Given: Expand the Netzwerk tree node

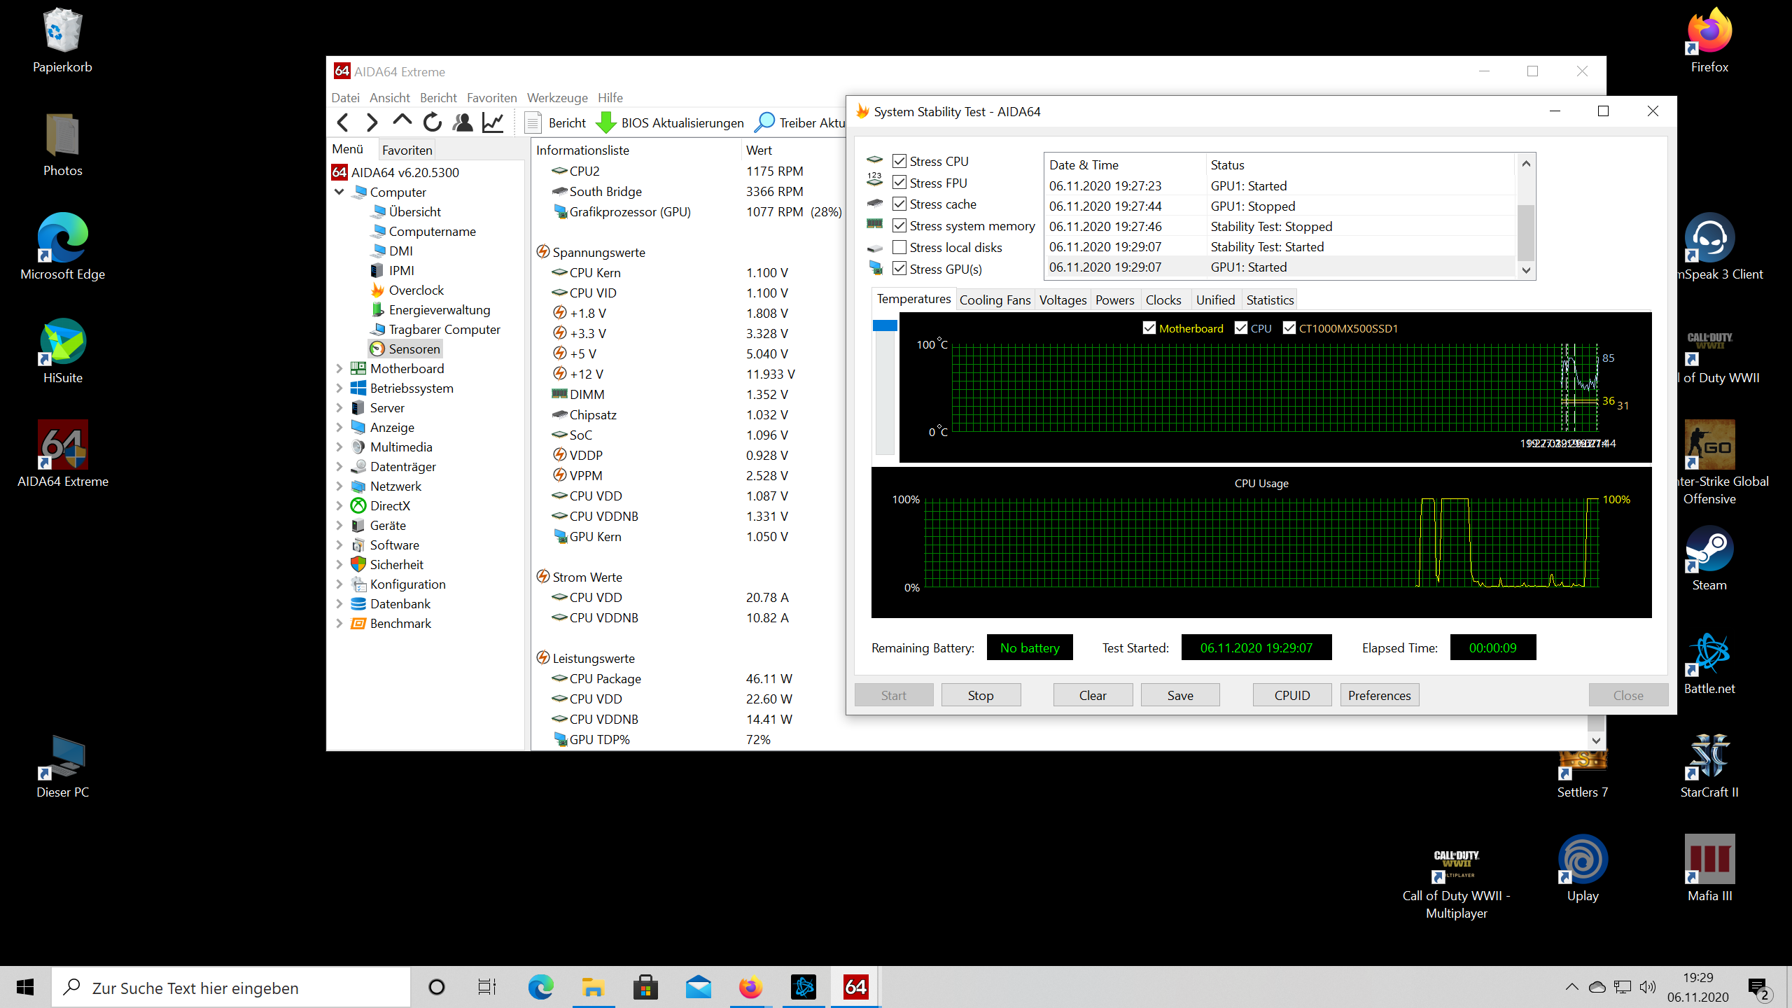Looking at the screenshot, I should tap(339, 486).
